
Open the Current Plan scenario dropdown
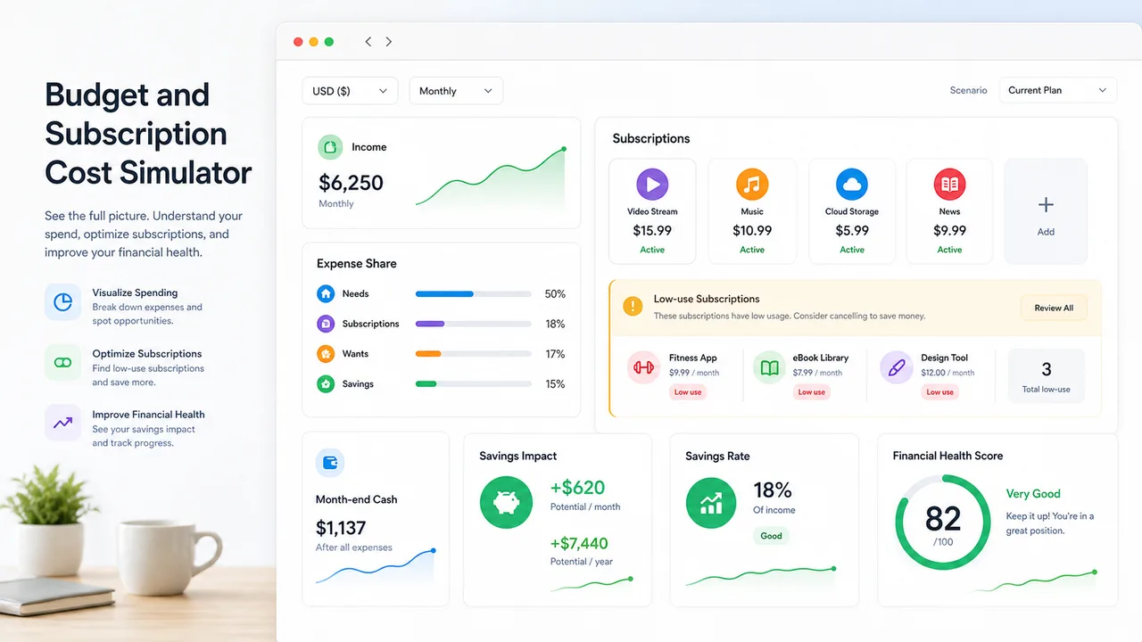point(1058,90)
